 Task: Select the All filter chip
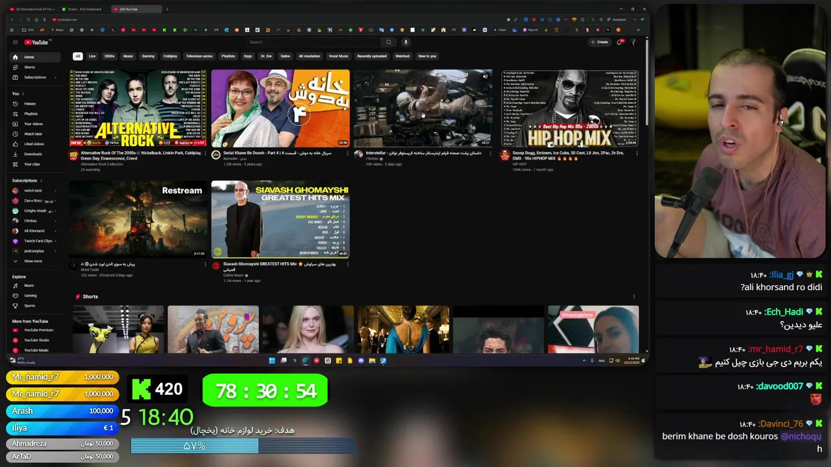(77, 56)
